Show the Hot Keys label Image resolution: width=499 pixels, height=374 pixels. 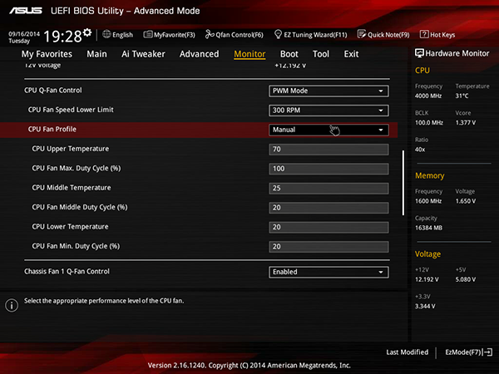pos(442,35)
